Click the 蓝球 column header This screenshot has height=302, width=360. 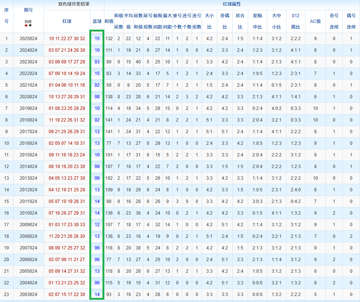pos(97,21)
